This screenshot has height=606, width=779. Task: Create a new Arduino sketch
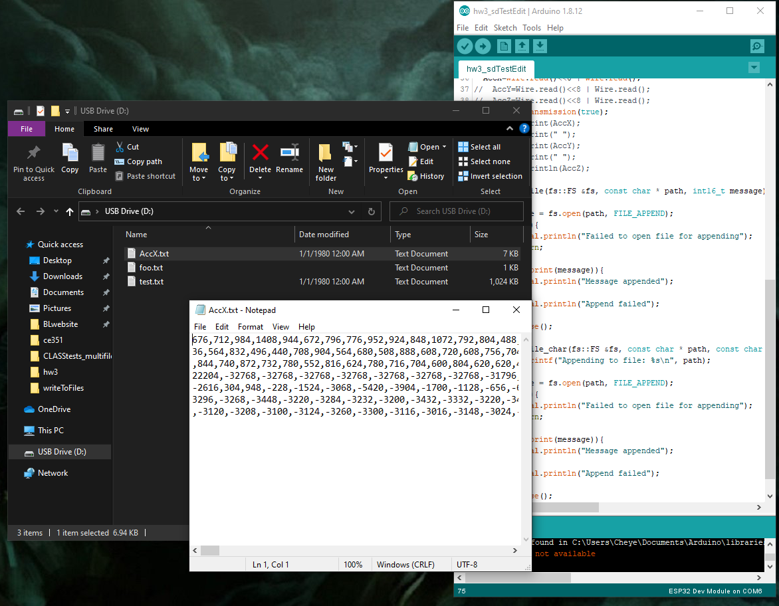[504, 46]
